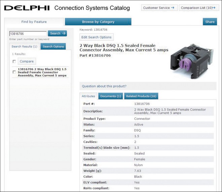
Task: Select the Search Results (1) tab
Action: click(24, 47)
